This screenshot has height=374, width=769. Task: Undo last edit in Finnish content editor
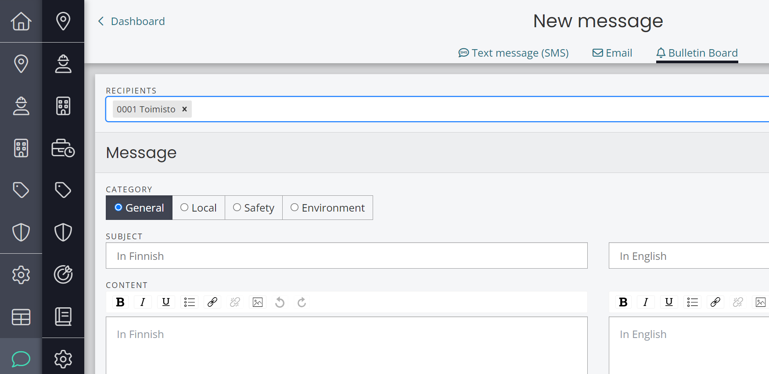[280, 302]
